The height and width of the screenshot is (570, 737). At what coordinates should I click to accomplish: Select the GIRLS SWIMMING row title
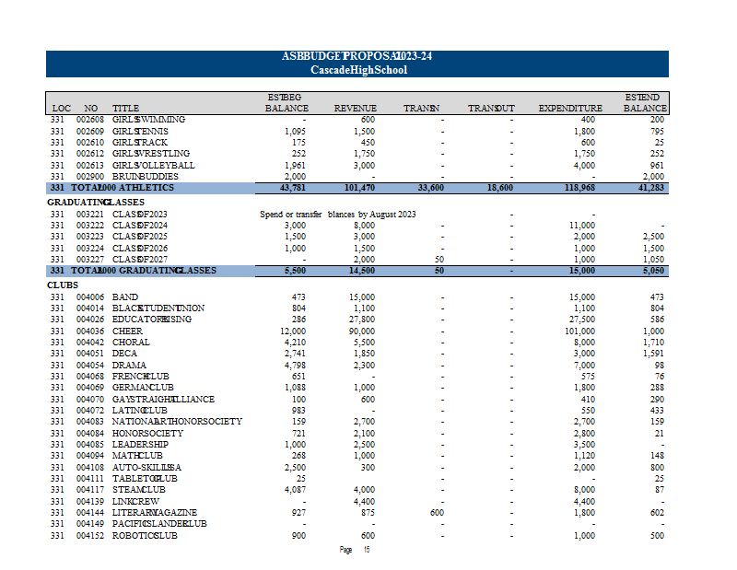point(148,120)
